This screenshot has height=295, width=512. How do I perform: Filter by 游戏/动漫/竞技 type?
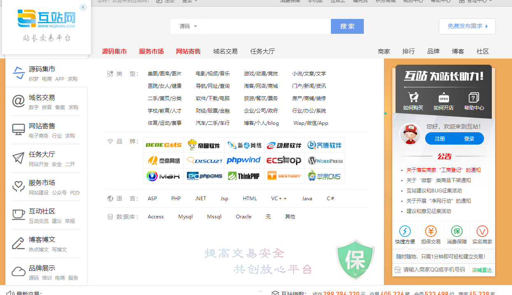pos(261,74)
